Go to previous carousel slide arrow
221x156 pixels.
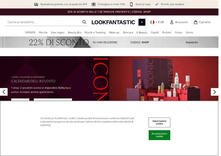pos(4,92)
